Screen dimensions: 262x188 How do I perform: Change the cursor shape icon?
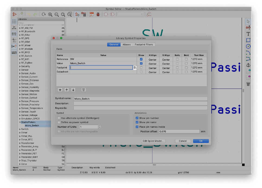[14, 40]
